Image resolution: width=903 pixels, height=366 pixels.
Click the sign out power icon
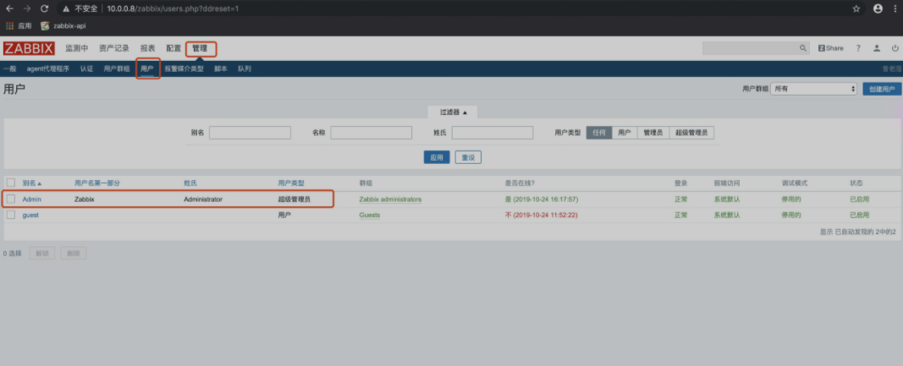tap(895, 48)
